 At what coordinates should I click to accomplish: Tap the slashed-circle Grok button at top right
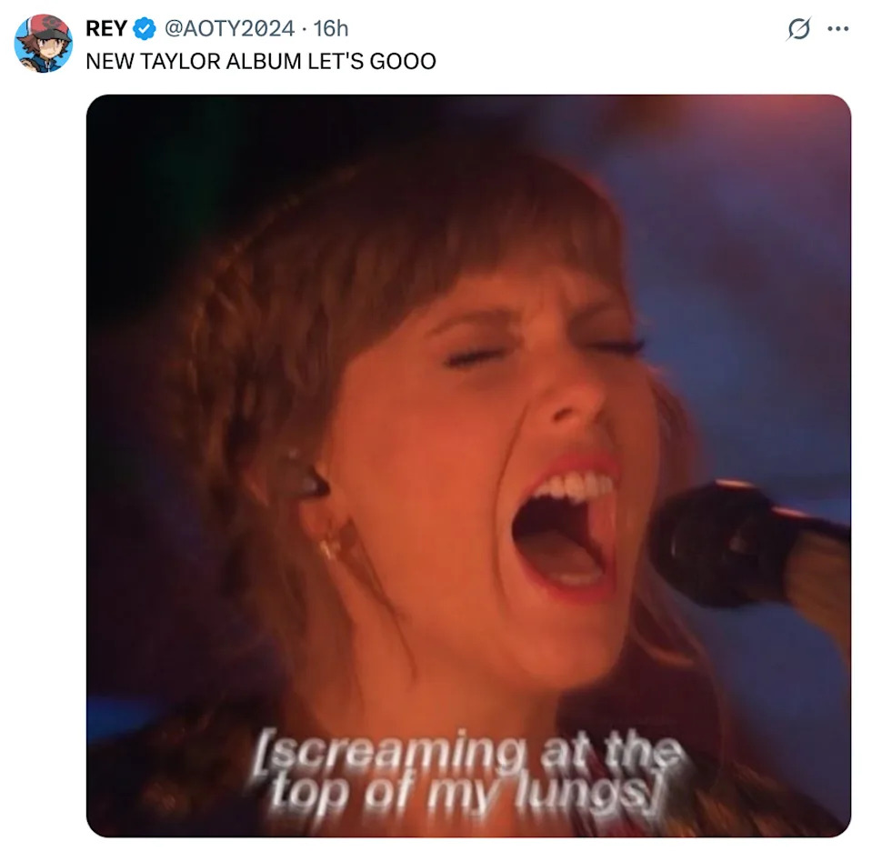797,29
